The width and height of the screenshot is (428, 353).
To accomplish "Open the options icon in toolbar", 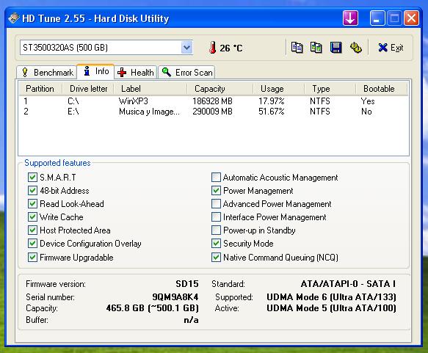I will tap(355, 48).
